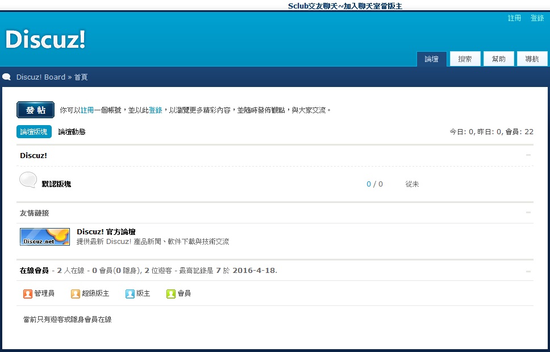Click the speech bubble breadcrumb icon
This screenshot has width=550, height=352.
(x=7, y=77)
